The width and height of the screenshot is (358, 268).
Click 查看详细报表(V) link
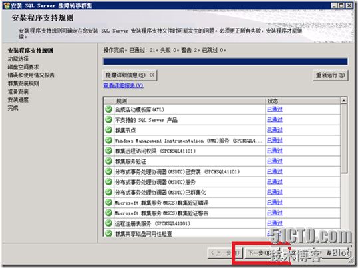124,85
